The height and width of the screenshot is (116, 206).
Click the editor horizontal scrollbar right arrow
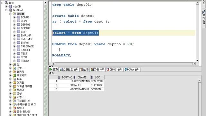[194, 64]
